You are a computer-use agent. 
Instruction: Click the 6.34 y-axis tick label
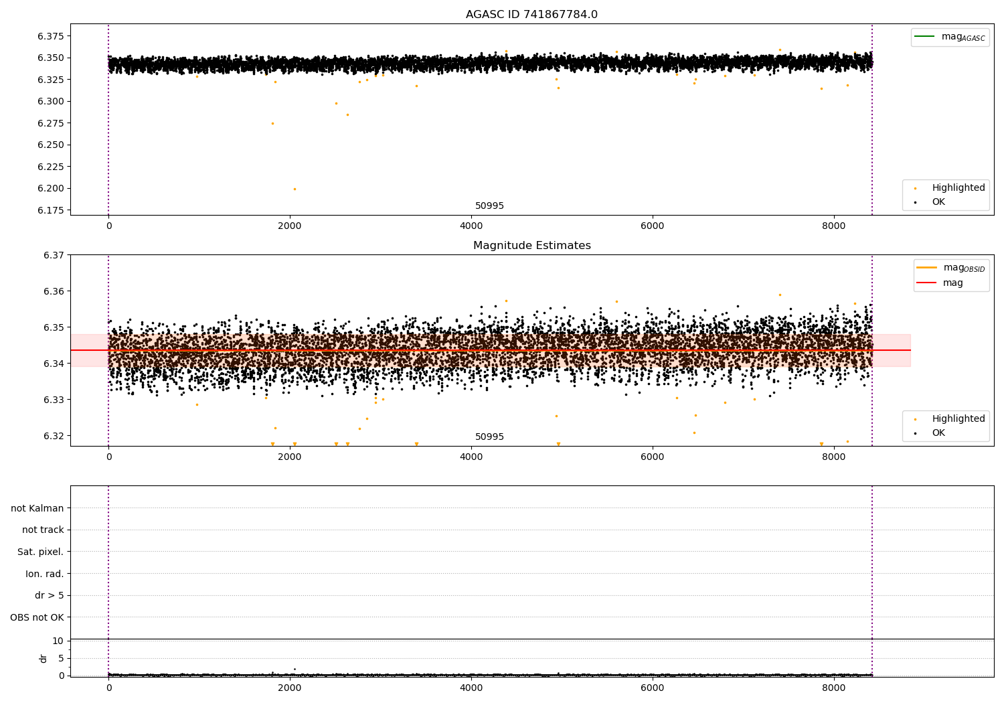click(x=54, y=364)
